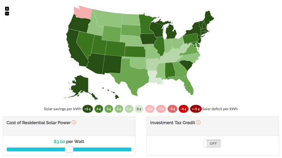This screenshot has height=158, width=282.
Task: Click the solar cost slider handle
Action: pos(69,149)
